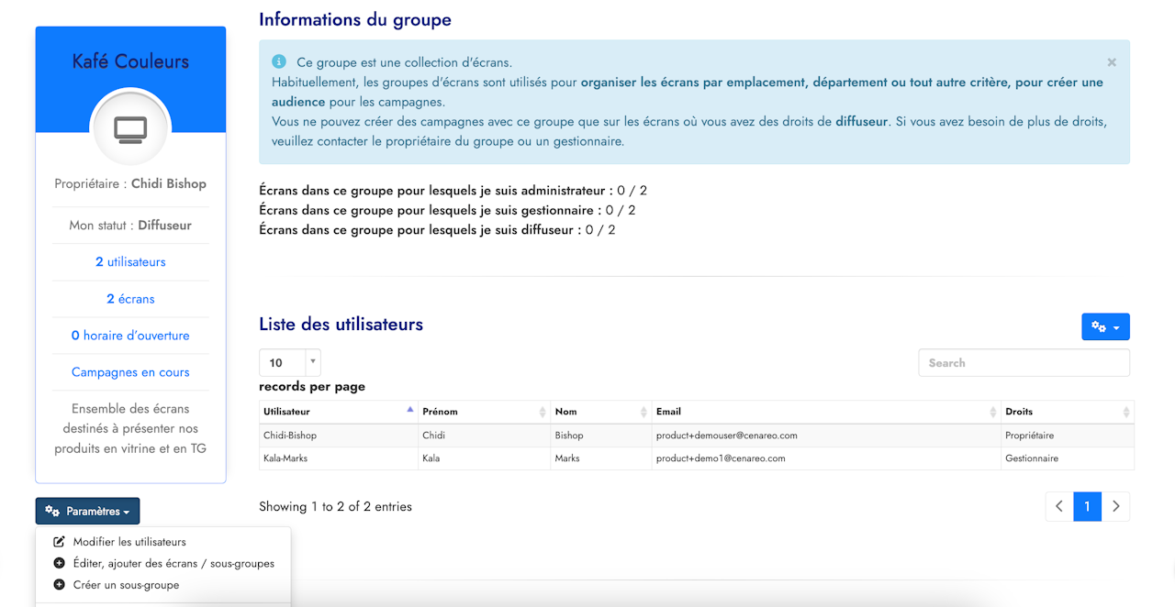Choose Créer un sous-groupe menu entry

click(x=126, y=585)
